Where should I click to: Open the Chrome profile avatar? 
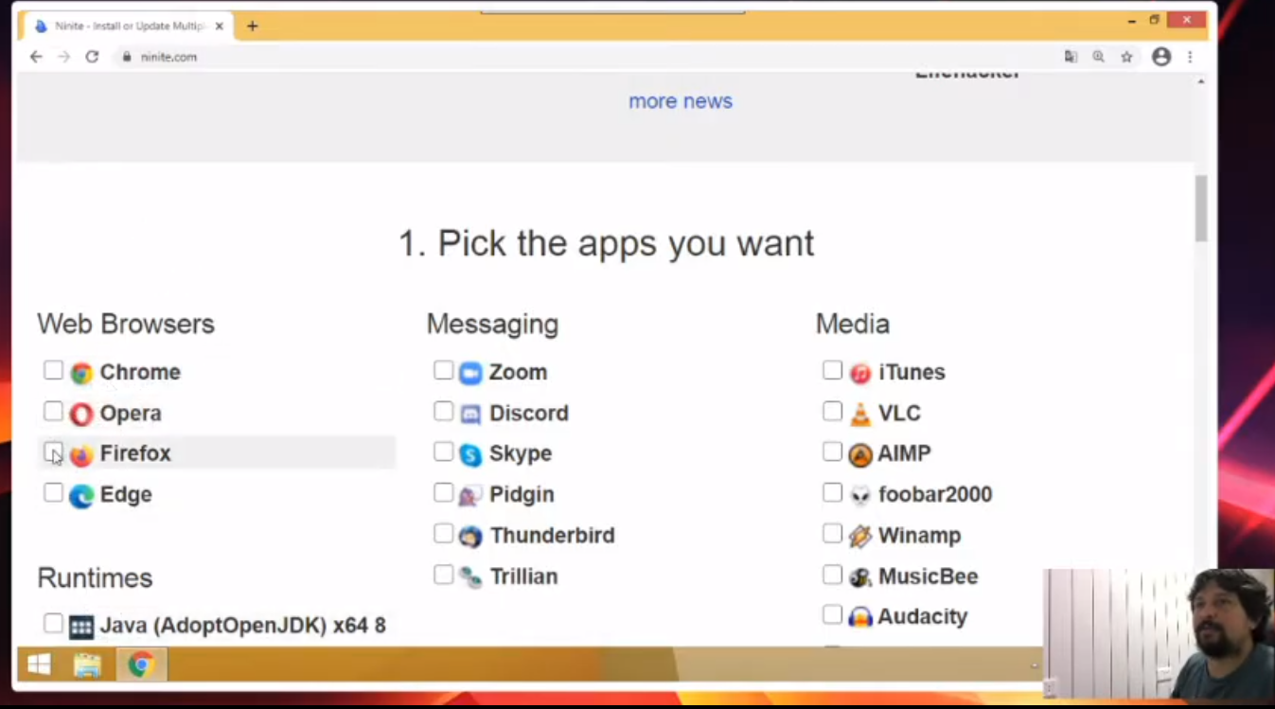pyautogui.click(x=1161, y=57)
